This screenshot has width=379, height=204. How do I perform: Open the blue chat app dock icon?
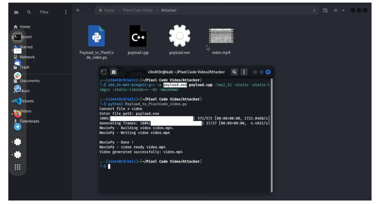tap(18, 63)
